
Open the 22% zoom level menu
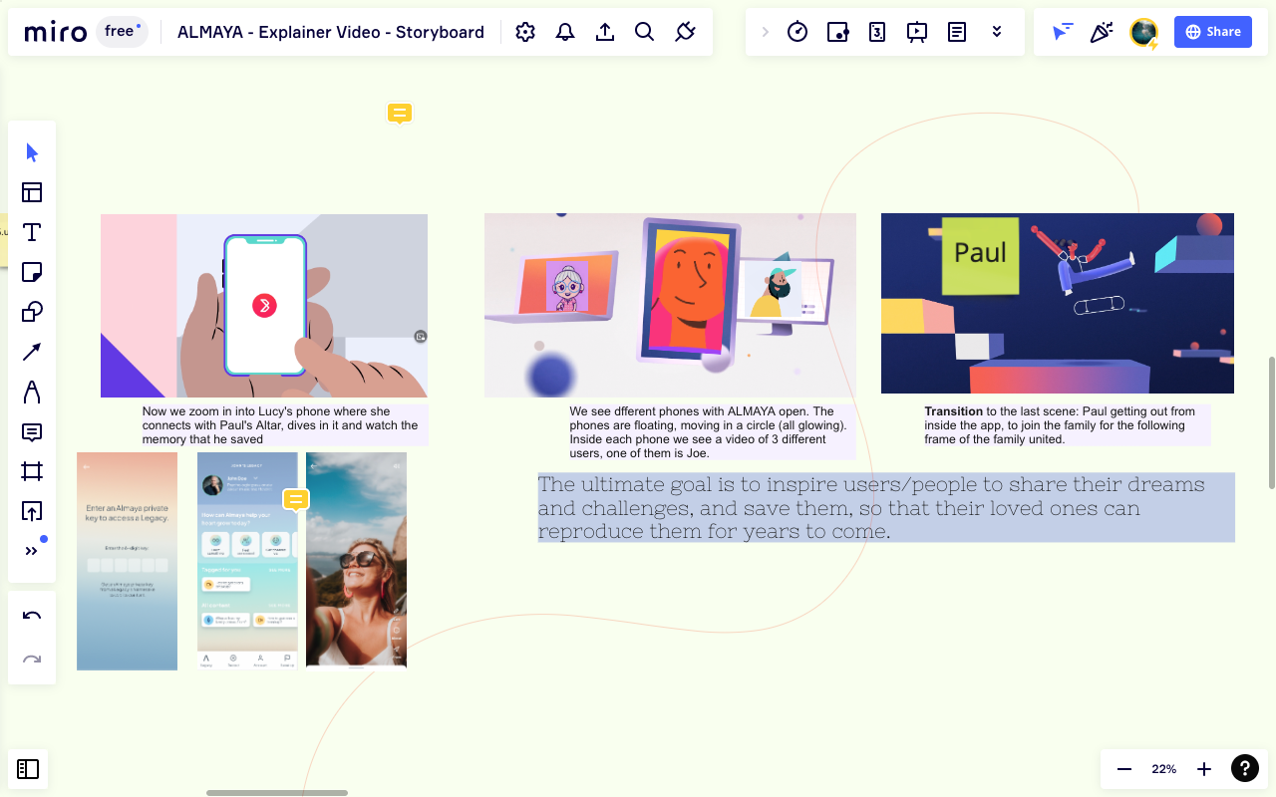(1164, 769)
